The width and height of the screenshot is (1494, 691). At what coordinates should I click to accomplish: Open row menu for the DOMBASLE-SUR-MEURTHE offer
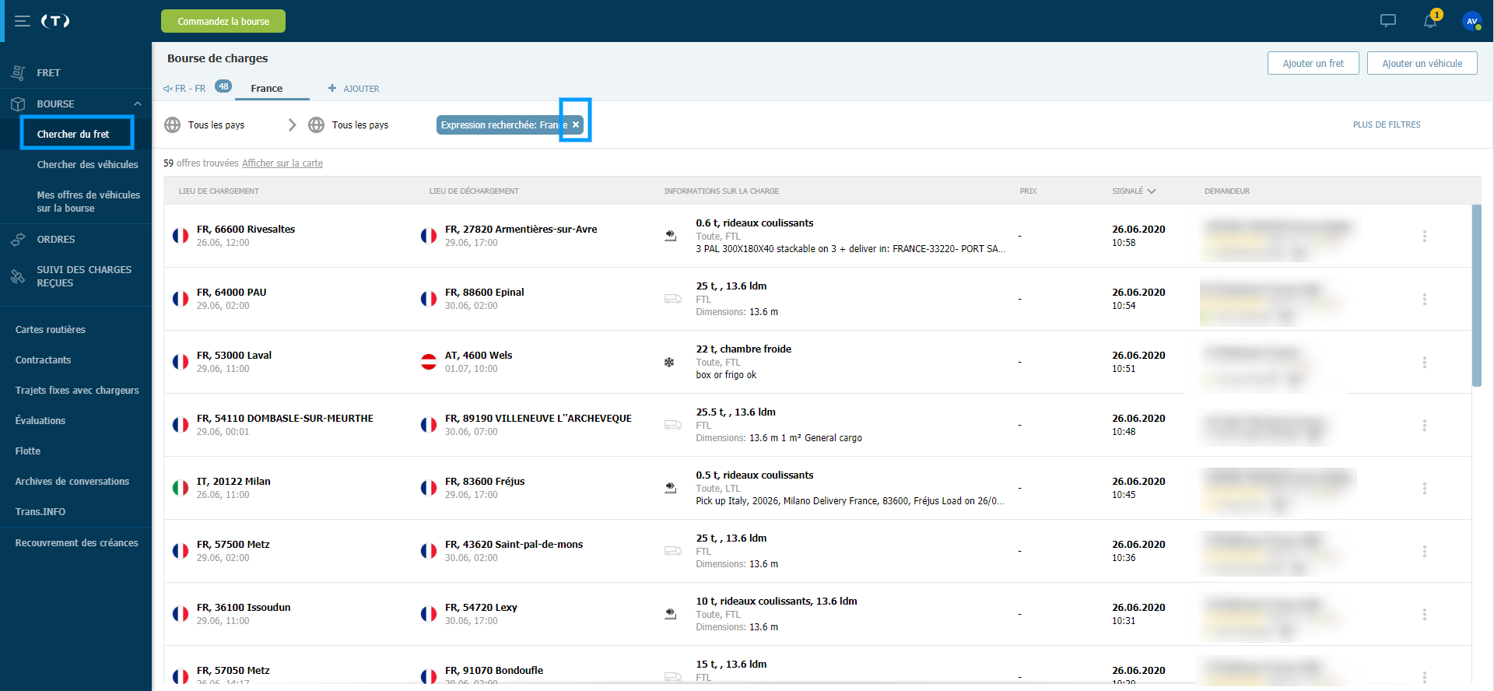pyautogui.click(x=1425, y=425)
